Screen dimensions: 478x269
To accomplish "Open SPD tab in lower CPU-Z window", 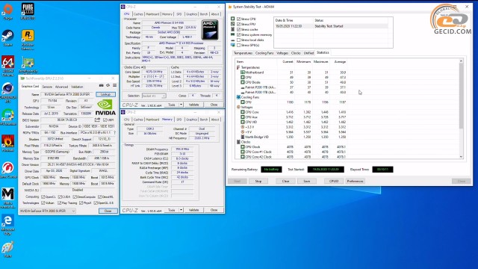I will click(179, 120).
